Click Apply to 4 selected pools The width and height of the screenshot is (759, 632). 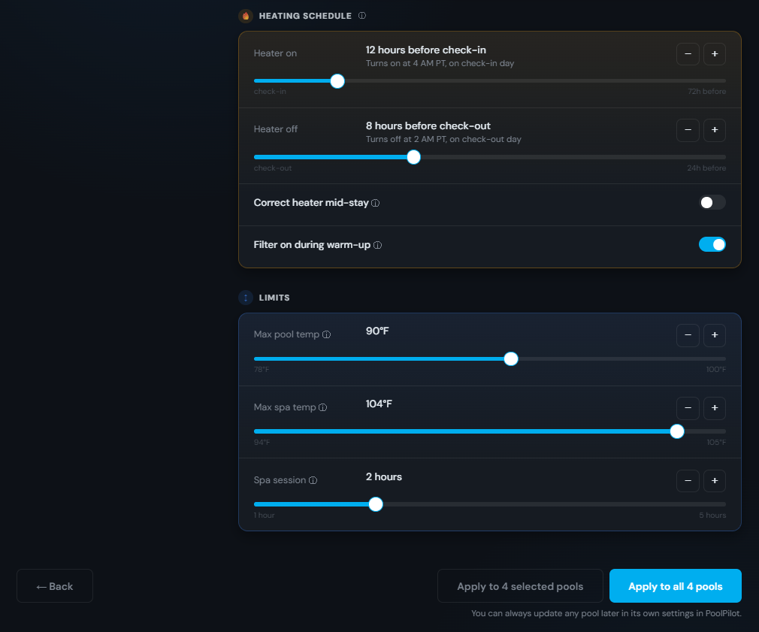coord(520,586)
